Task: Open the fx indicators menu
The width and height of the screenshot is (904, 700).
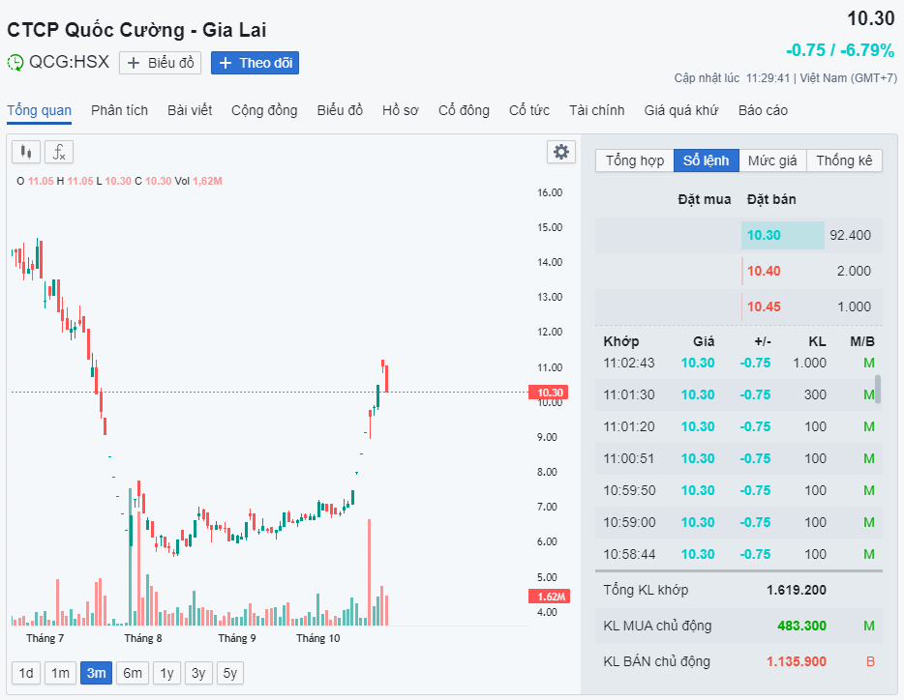Action: point(59,152)
